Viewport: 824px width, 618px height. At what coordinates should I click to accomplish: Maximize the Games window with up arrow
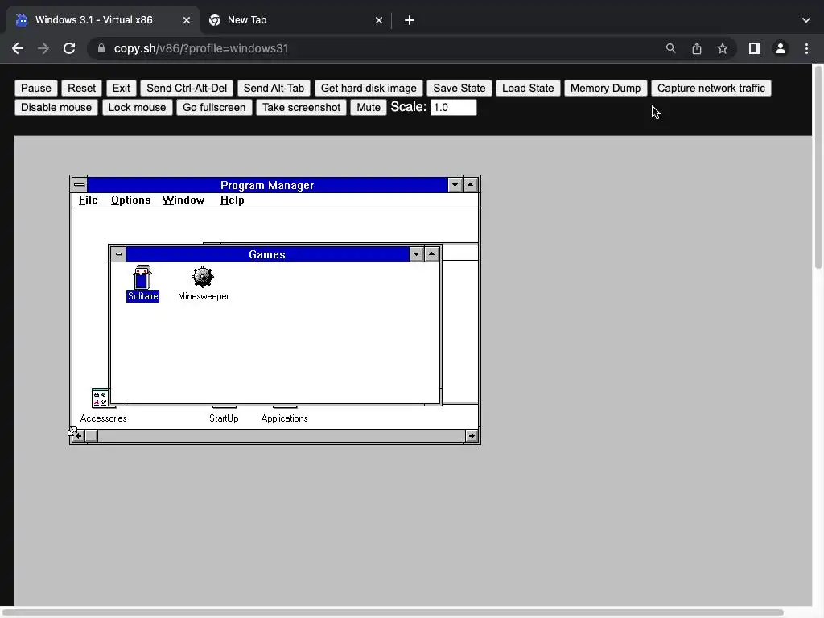point(432,254)
